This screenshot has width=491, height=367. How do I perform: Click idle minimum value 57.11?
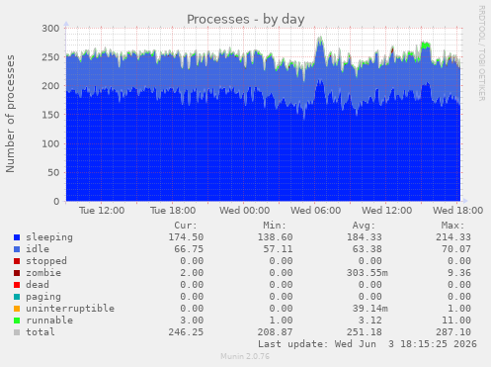[278, 249]
